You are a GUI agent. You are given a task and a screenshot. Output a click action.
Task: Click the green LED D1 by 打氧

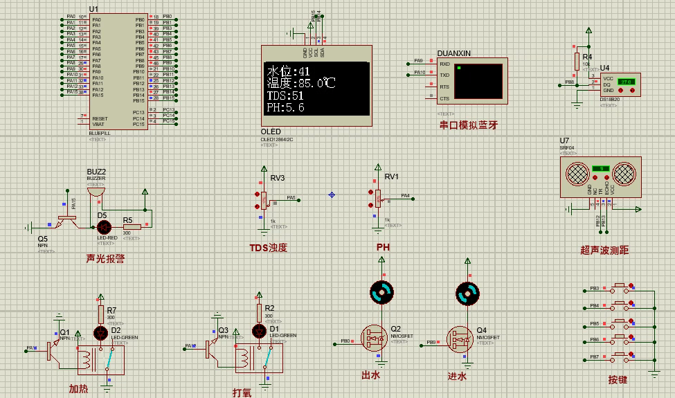pos(260,331)
